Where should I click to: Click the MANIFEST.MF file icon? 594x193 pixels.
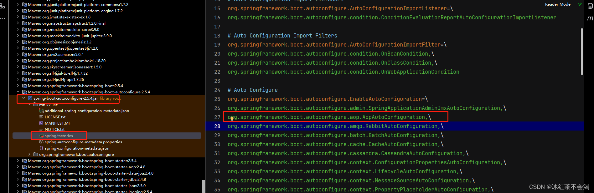tap(41, 123)
